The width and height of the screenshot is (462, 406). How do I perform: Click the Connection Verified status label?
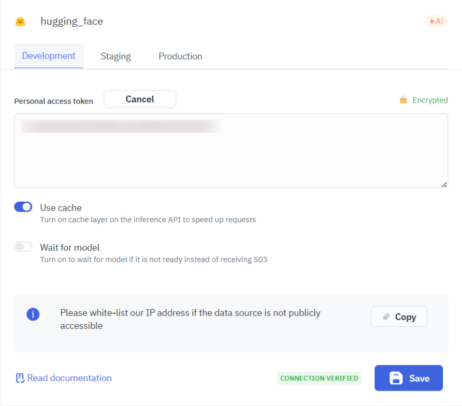pos(319,378)
